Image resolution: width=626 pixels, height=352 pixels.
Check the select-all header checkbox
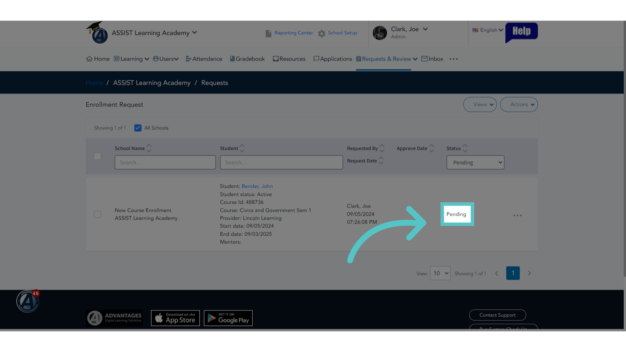click(x=97, y=156)
